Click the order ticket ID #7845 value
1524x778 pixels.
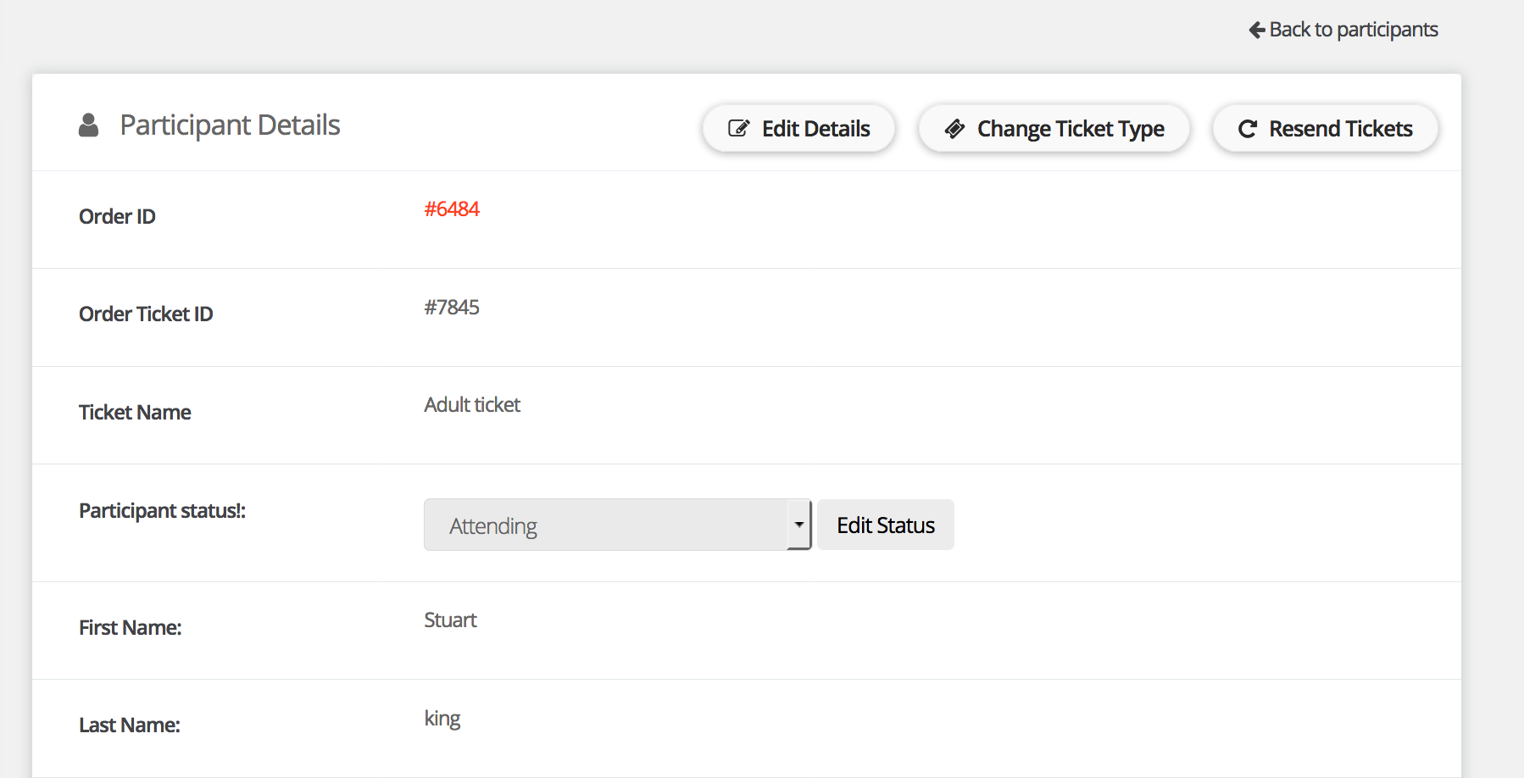click(452, 308)
